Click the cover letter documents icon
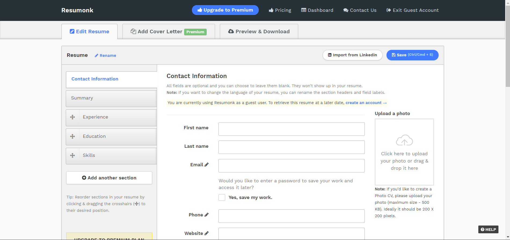510x240 pixels. coord(133,31)
